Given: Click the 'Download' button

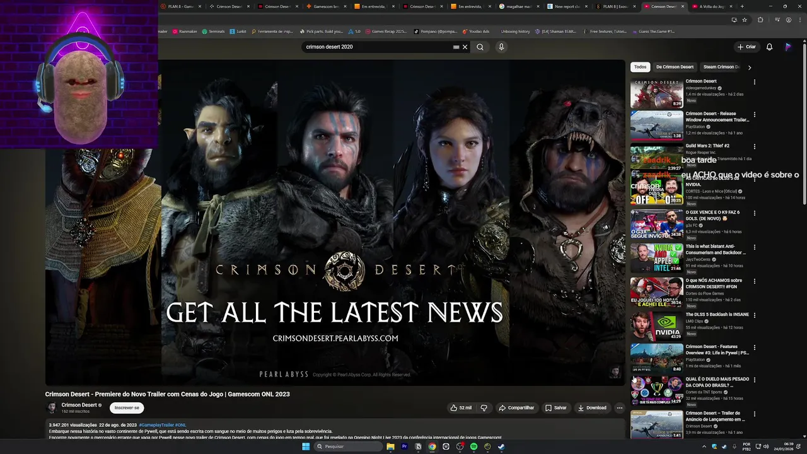Looking at the screenshot, I should pyautogui.click(x=592, y=408).
